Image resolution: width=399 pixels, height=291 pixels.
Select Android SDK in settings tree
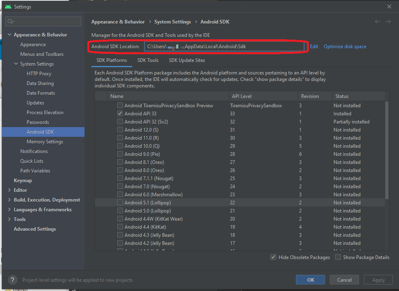[43, 132]
